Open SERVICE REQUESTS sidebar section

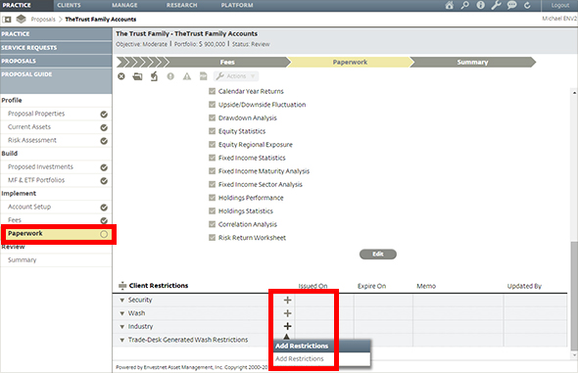tap(56, 48)
